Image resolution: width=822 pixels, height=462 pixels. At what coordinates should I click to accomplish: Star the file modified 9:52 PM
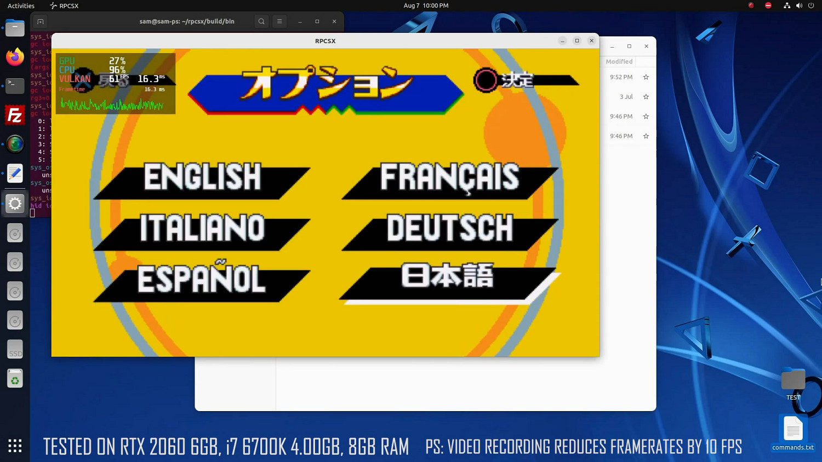646,77
